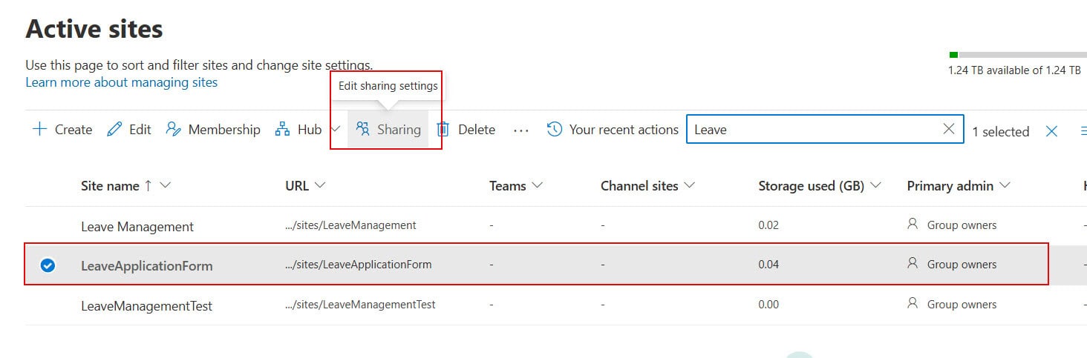Viewport: 1087px width, 358px height.
Task: Click the Edit pencil icon
Action: click(114, 129)
